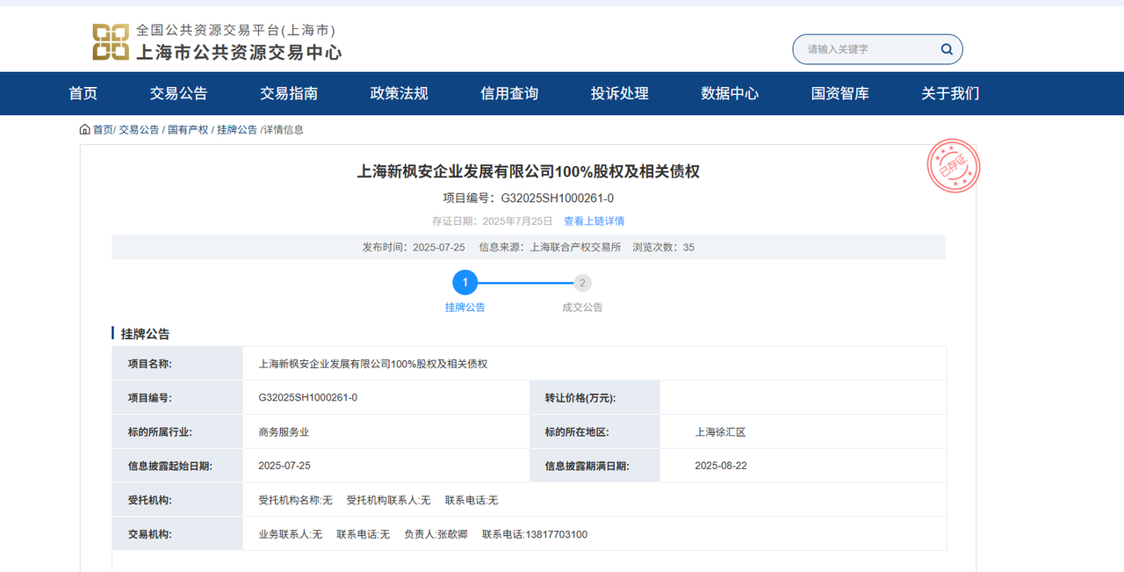Click the 上海市公共资源交易中心 site title
The image size is (1124, 572).
[x=239, y=53]
